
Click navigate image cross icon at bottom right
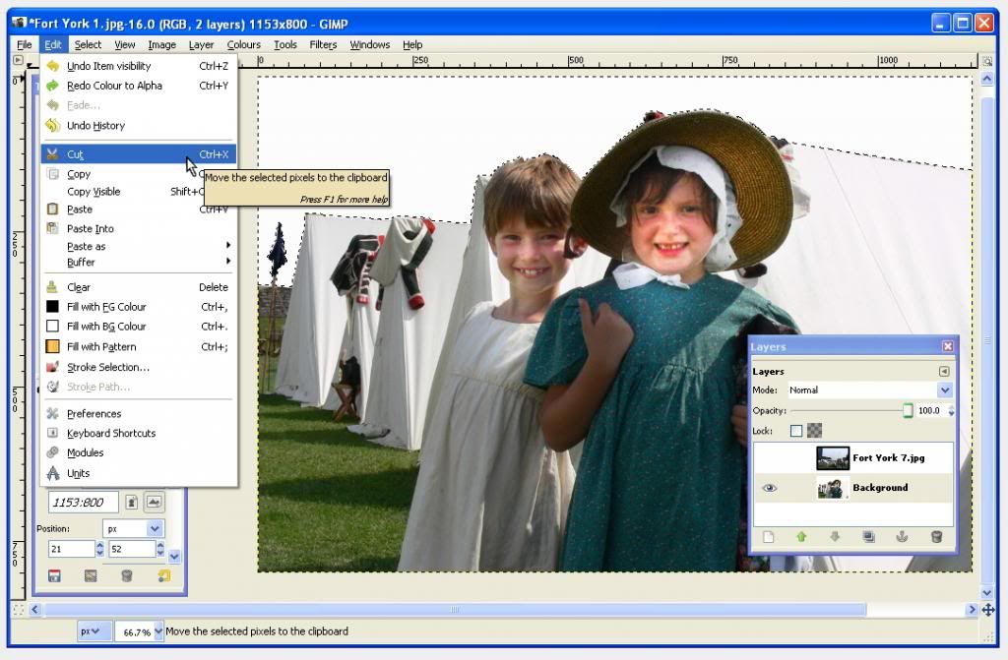[987, 609]
